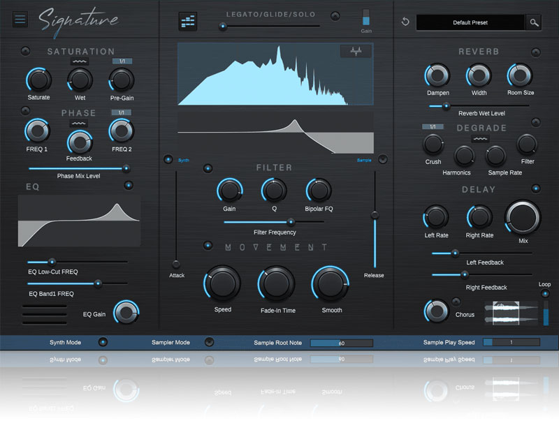Enable Synth Mode toggle
The height and width of the screenshot is (421, 559).
[x=103, y=342]
